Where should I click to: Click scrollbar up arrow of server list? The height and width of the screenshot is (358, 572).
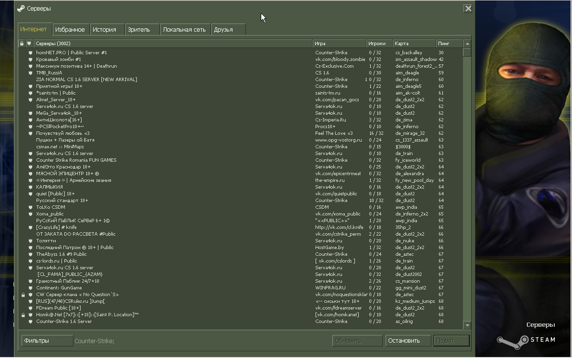[467, 44]
